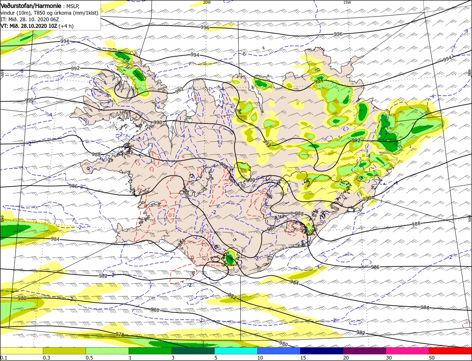
Task: Choose the purple 20–30 legend swatch
Action: 364,351
